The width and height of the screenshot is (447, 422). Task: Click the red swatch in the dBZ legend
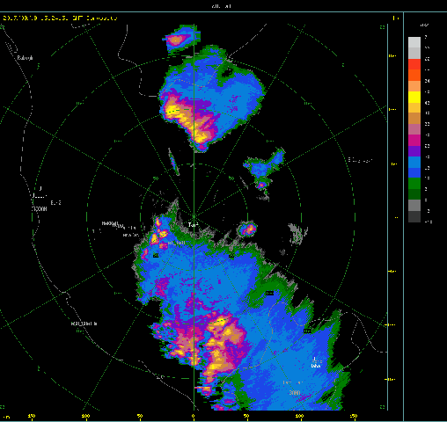tap(414, 64)
